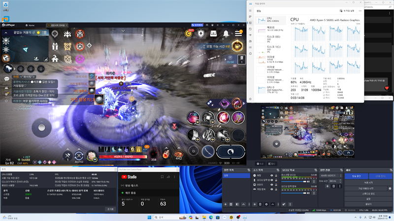Open the game notification bell
394x221 pixels.
(226, 33)
